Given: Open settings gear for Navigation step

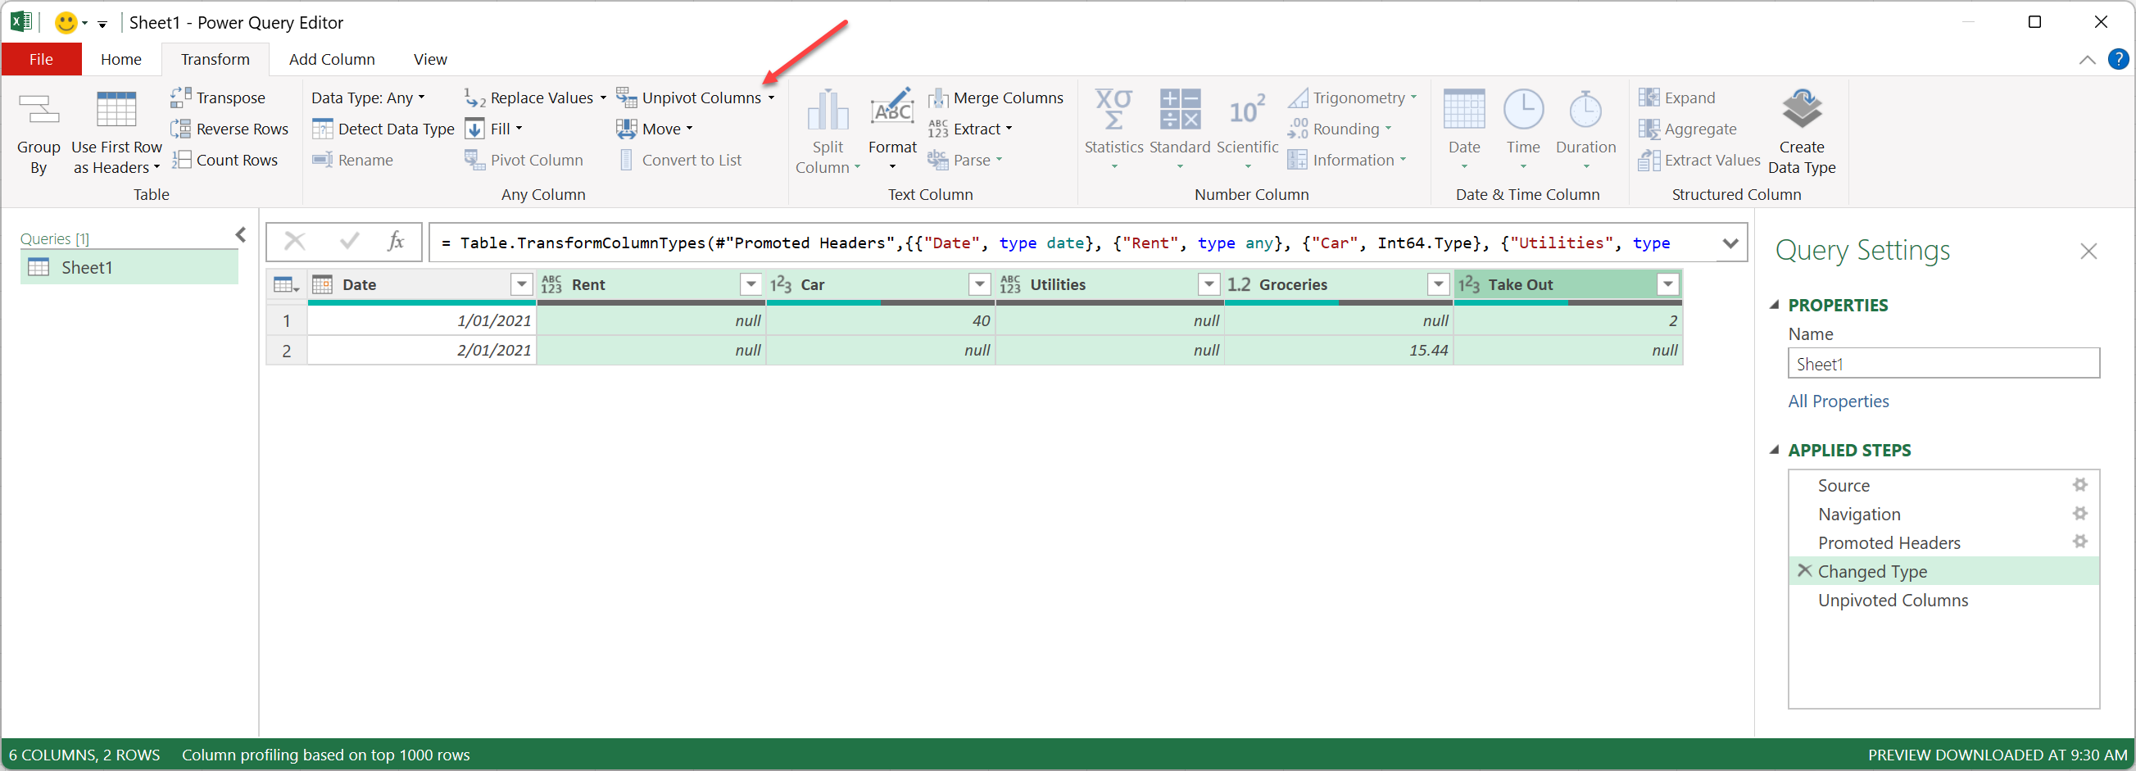Looking at the screenshot, I should point(2079,513).
